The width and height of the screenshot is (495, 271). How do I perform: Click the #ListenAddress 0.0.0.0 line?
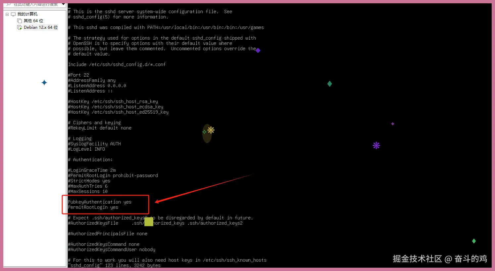(x=97, y=86)
